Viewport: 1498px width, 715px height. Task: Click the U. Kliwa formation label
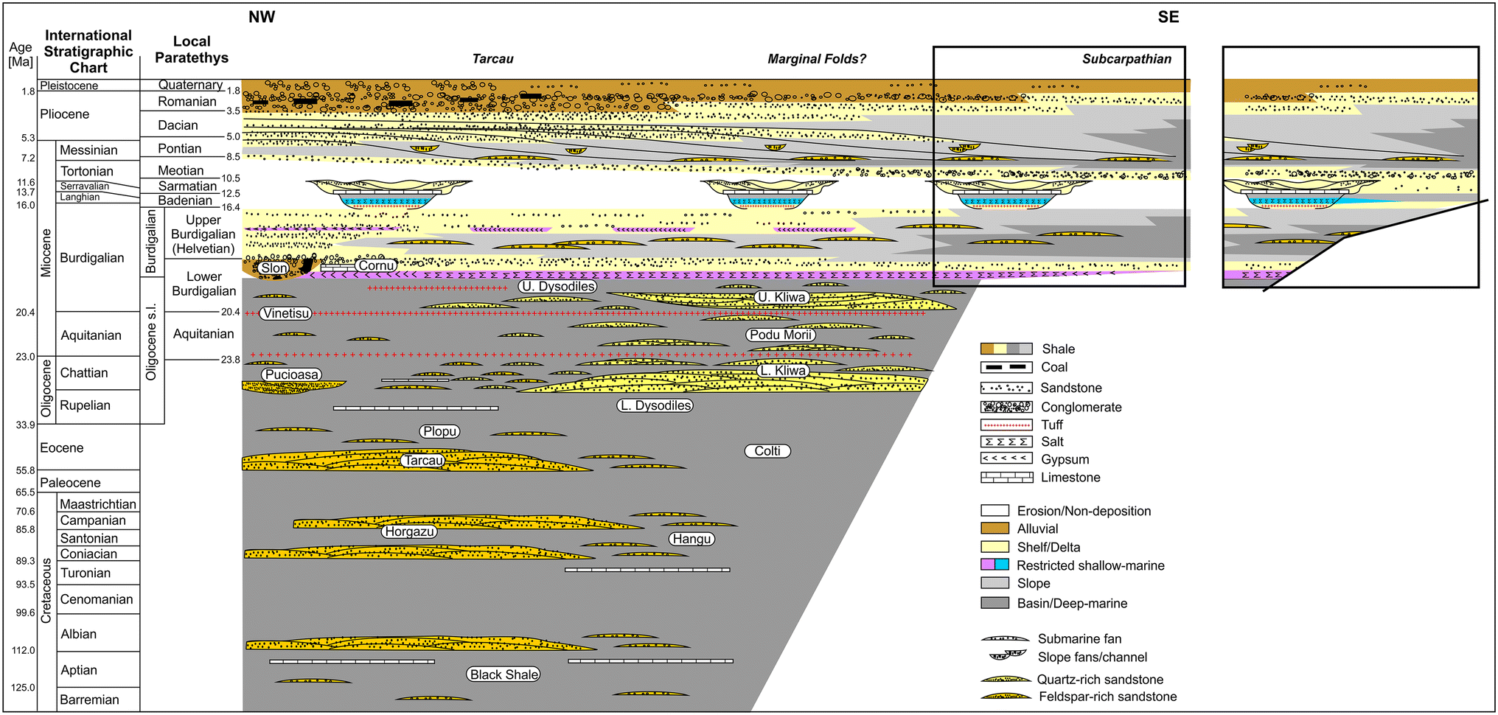click(x=781, y=297)
